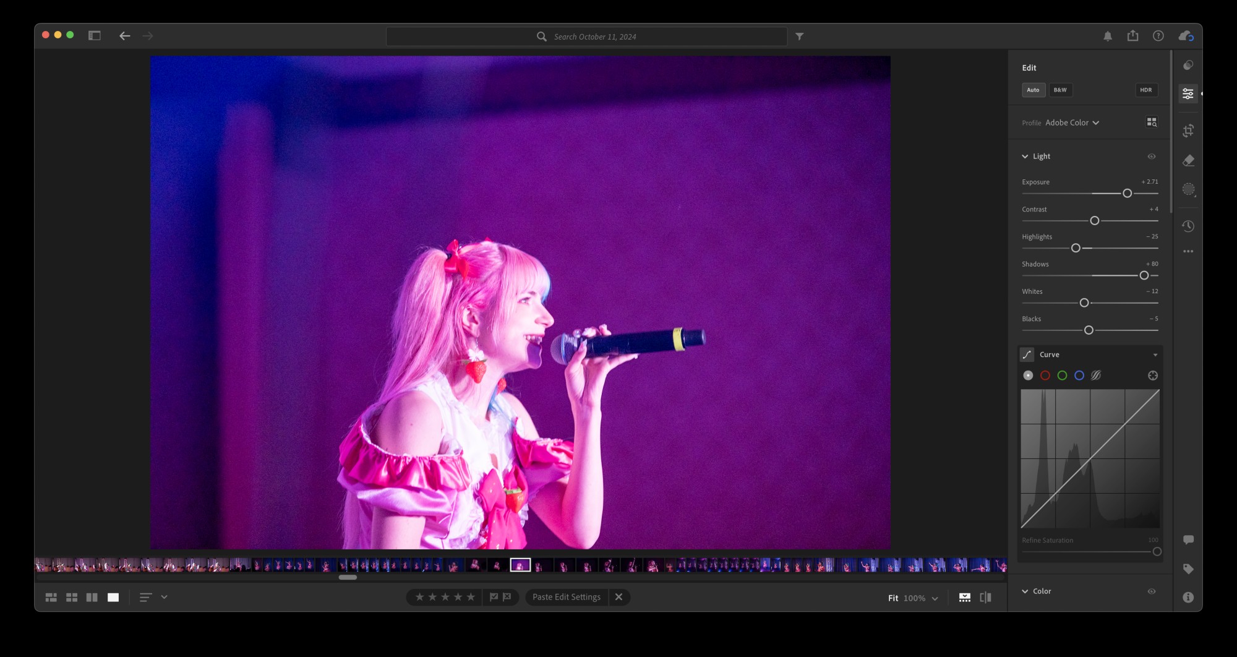Open the Crop and rotate tool
Image resolution: width=1237 pixels, height=657 pixels.
1188,131
